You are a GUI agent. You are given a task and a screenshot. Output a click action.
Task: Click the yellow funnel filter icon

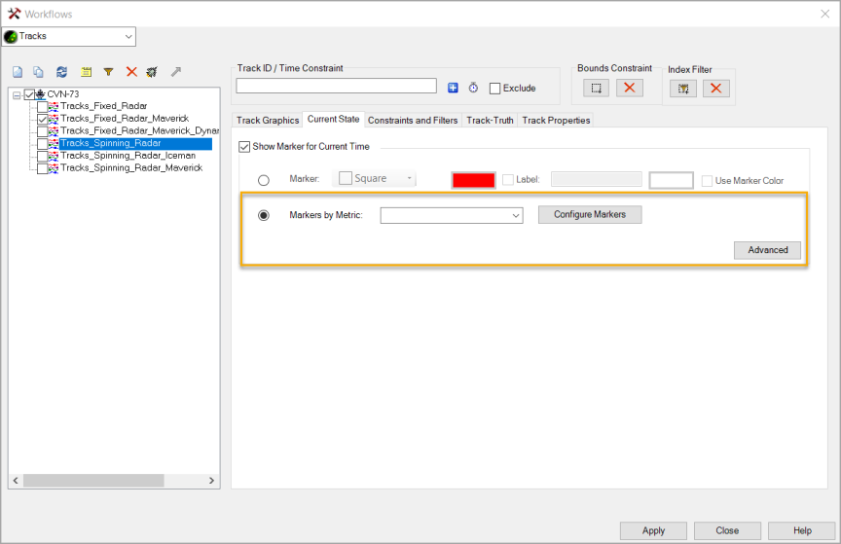(108, 72)
